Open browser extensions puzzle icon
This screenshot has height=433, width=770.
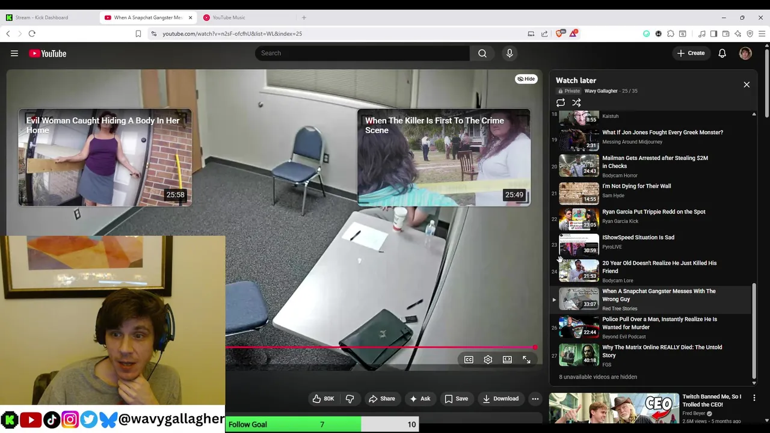click(x=671, y=34)
